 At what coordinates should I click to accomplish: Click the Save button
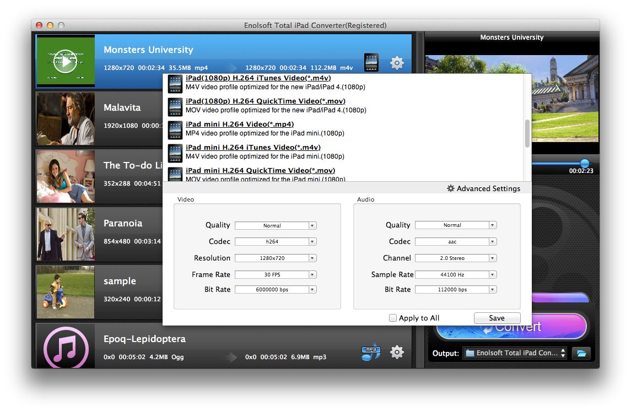pos(497,318)
